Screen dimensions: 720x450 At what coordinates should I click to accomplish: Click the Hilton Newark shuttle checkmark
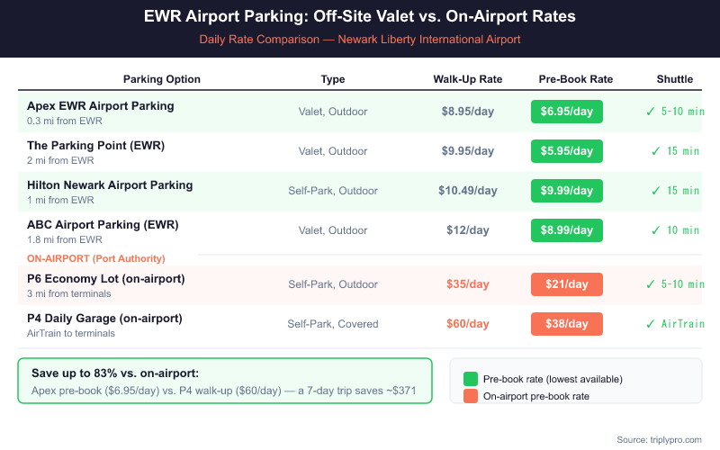tap(655, 191)
